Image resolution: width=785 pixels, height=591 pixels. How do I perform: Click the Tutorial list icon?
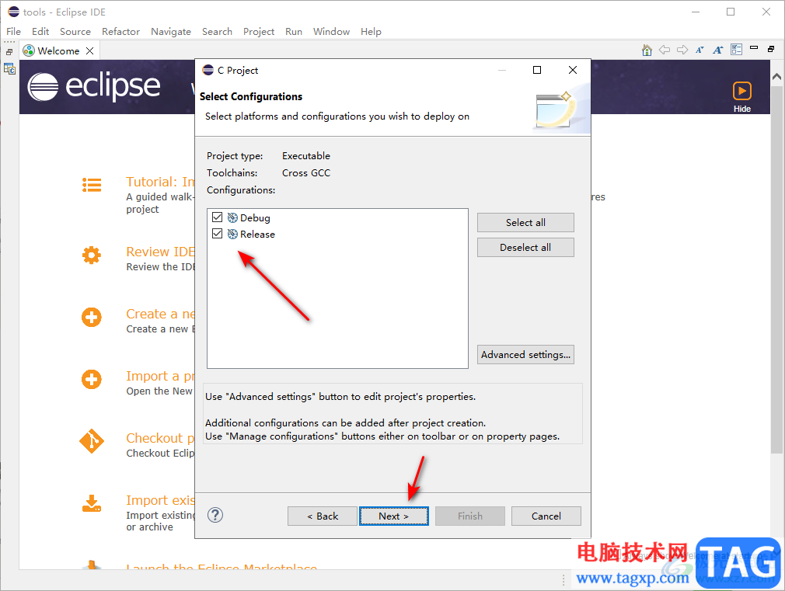coord(92,185)
